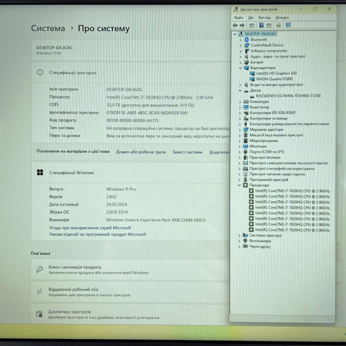Screen dimensions: 346x346
Task: Click the version value 23H2
Action: [x=111, y=197]
